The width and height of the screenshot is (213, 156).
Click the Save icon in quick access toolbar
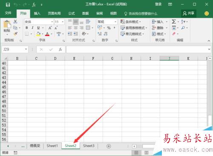click(8, 5)
